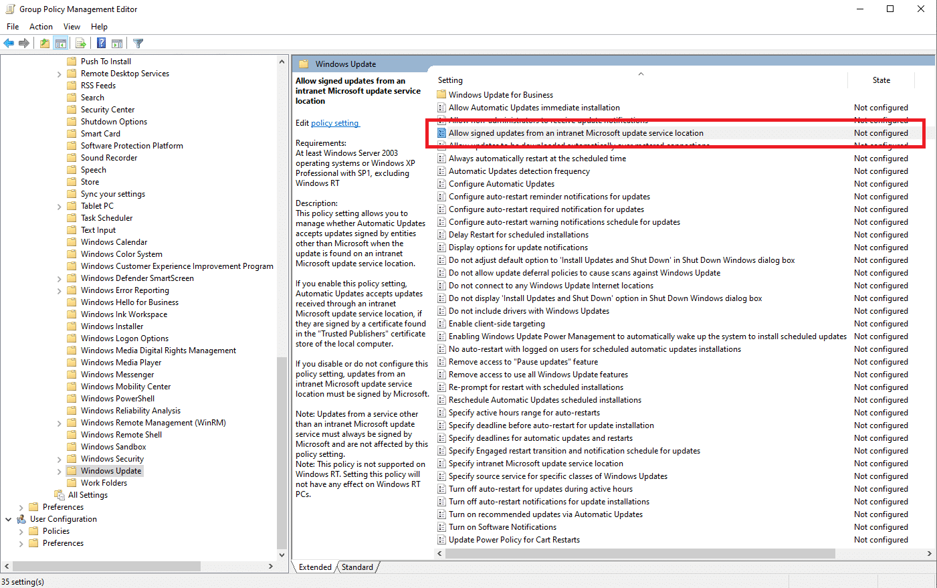Switch to the Standard tab
Screen dimensions: 937x588
point(357,567)
